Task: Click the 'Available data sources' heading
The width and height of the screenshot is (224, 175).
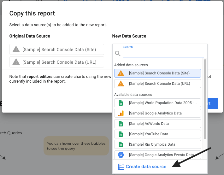Action: (133, 95)
